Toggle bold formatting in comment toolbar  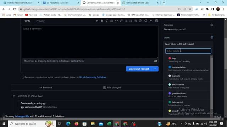[x=102, y=21]
